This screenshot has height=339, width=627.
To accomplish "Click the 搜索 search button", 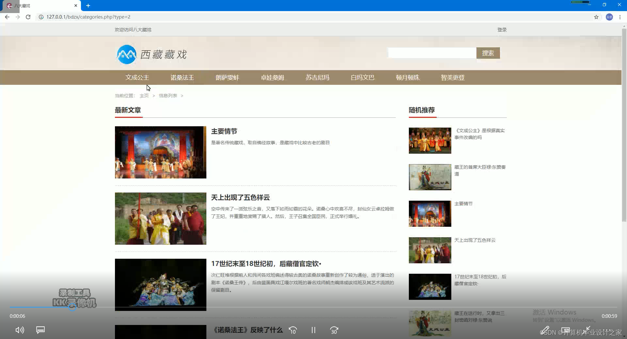I will tap(488, 53).
